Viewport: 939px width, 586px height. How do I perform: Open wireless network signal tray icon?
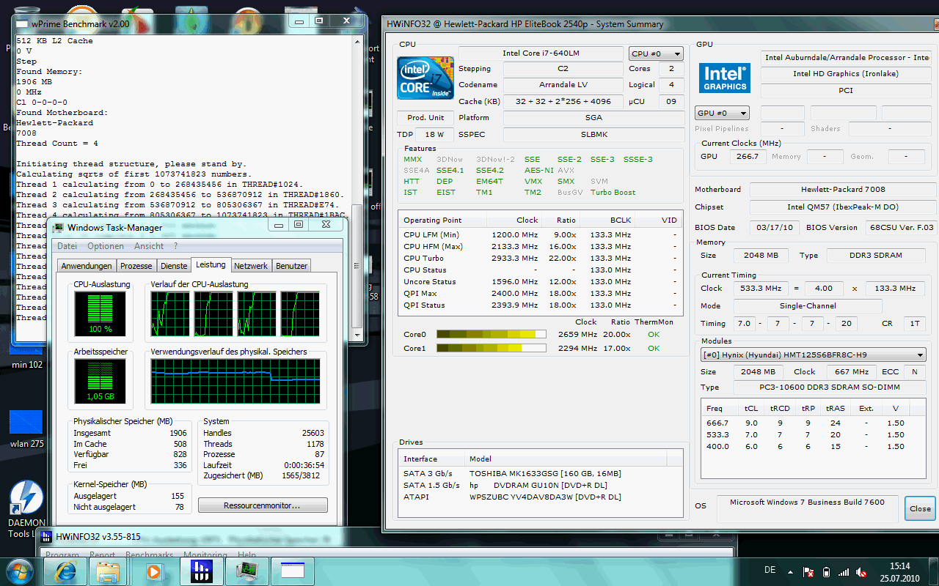pos(844,571)
